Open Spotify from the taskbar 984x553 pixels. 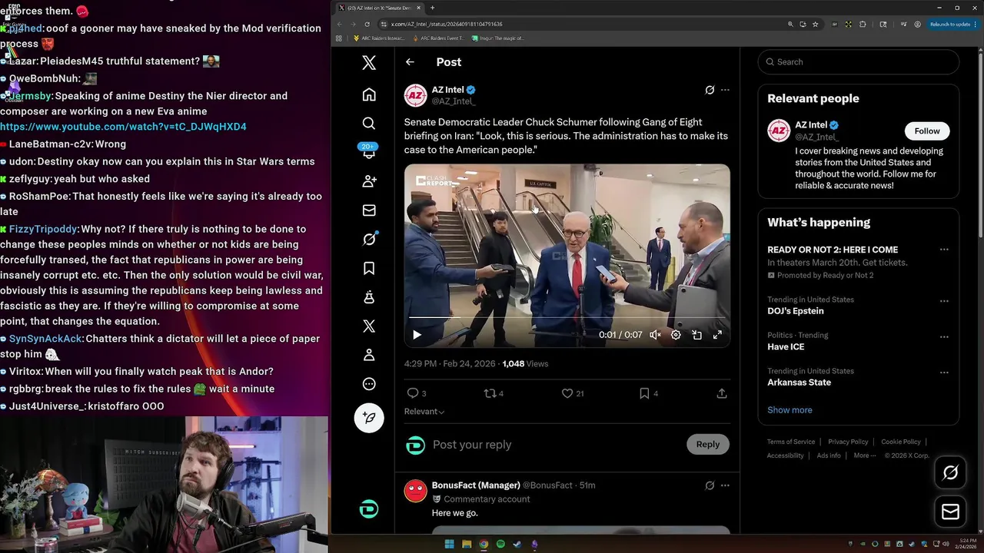click(x=500, y=545)
